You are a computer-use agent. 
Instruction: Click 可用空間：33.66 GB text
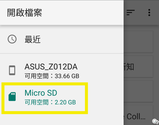(x=52, y=76)
